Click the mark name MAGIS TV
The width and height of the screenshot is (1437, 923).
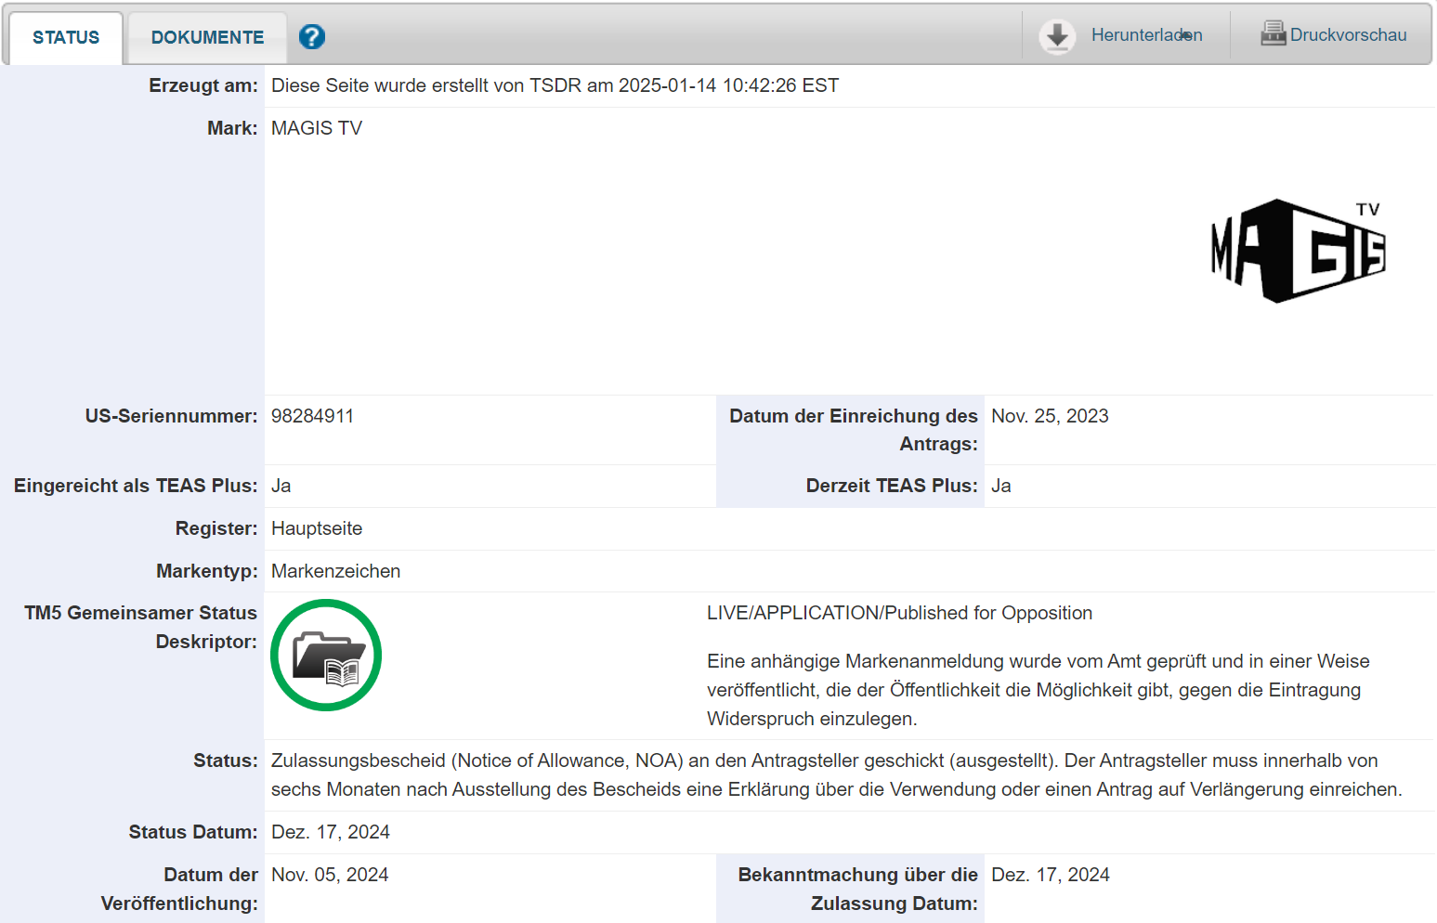(317, 128)
